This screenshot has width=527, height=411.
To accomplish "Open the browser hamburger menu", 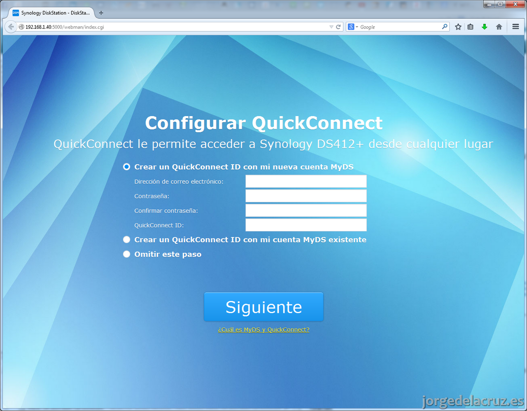I will tap(515, 27).
